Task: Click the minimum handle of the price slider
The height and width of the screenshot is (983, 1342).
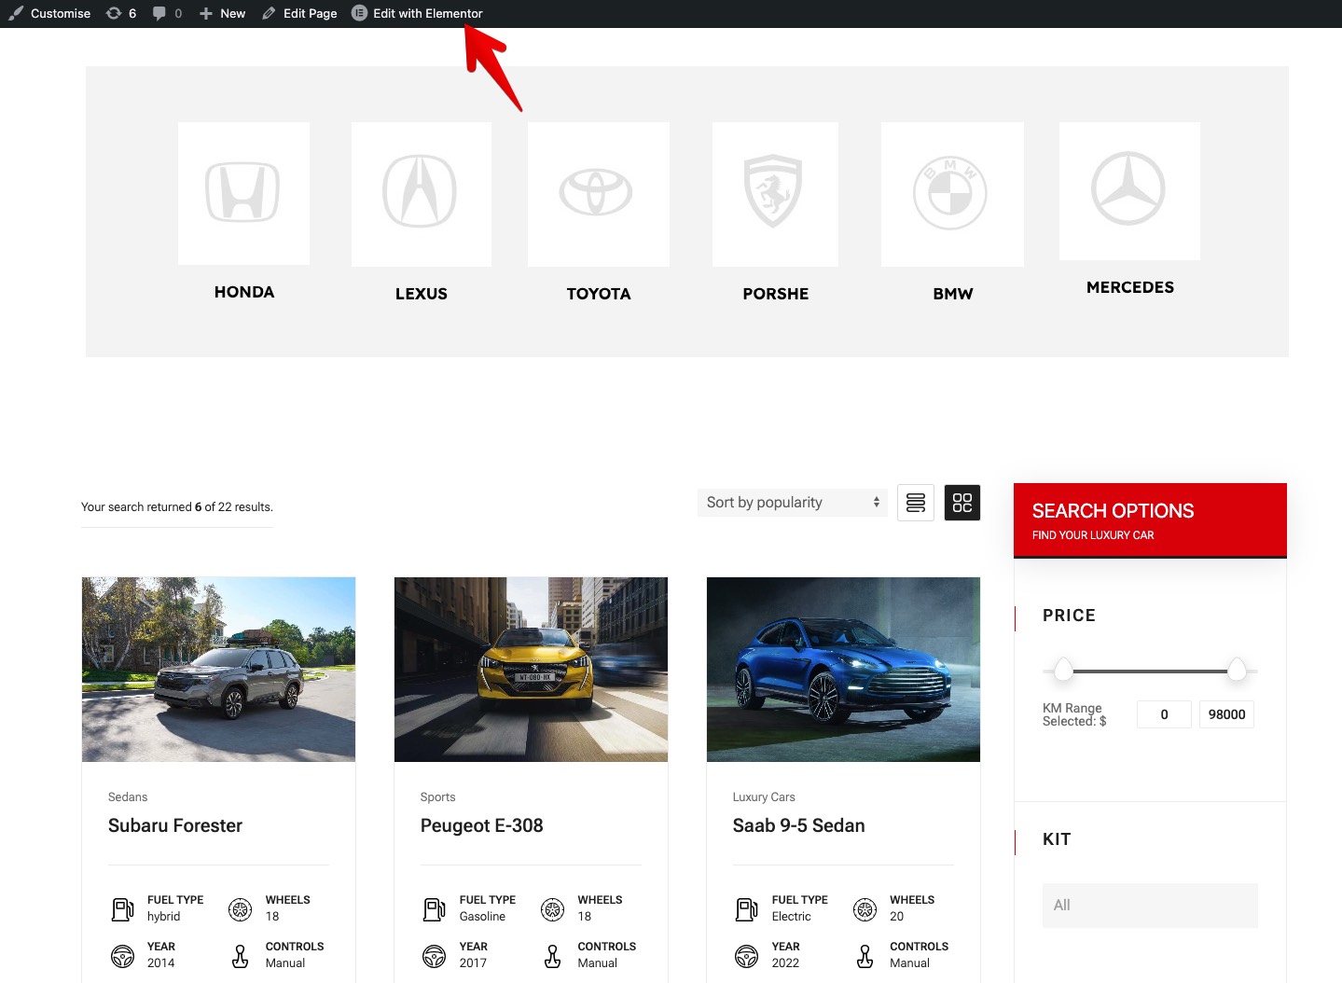Action: coord(1063,670)
